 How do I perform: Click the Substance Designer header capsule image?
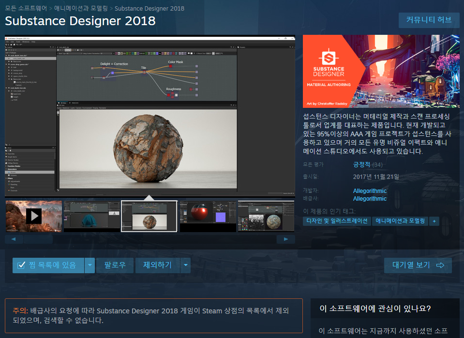pos(381,71)
